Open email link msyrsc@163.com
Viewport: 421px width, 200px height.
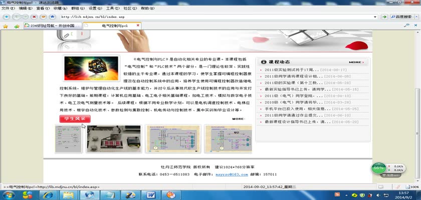[232, 174]
